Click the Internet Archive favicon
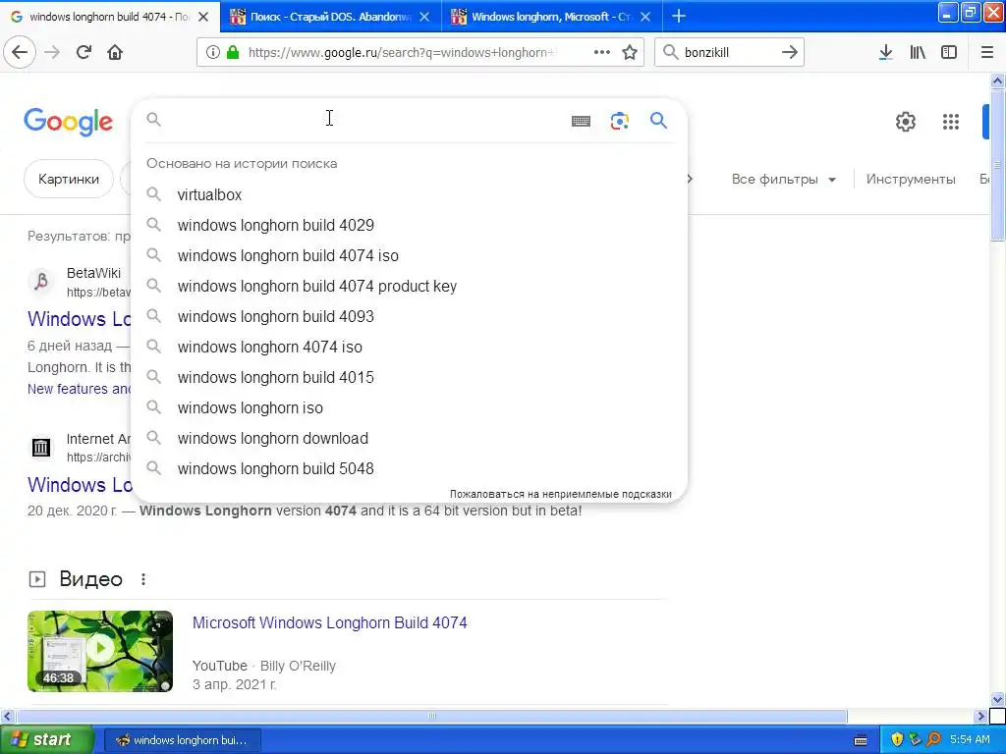 point(41,447)
